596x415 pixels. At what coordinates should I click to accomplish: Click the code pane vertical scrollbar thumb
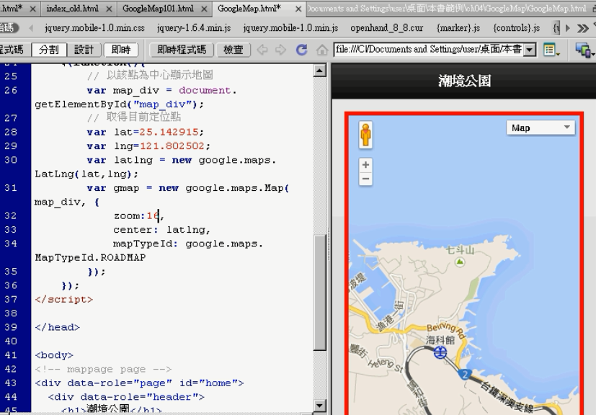pyautogui.click(x=320, y=293)
